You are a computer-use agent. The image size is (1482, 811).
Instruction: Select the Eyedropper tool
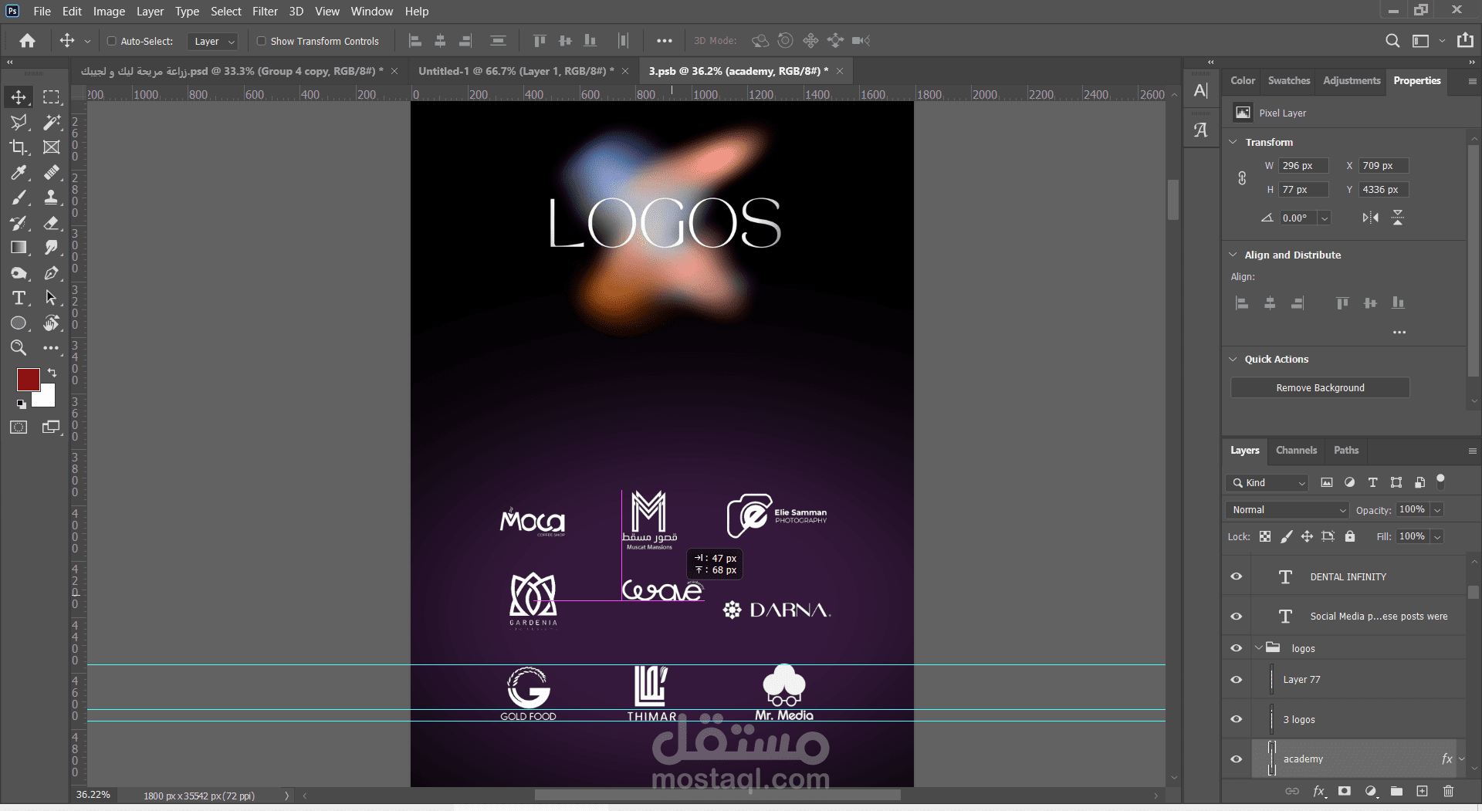(19, 172)
